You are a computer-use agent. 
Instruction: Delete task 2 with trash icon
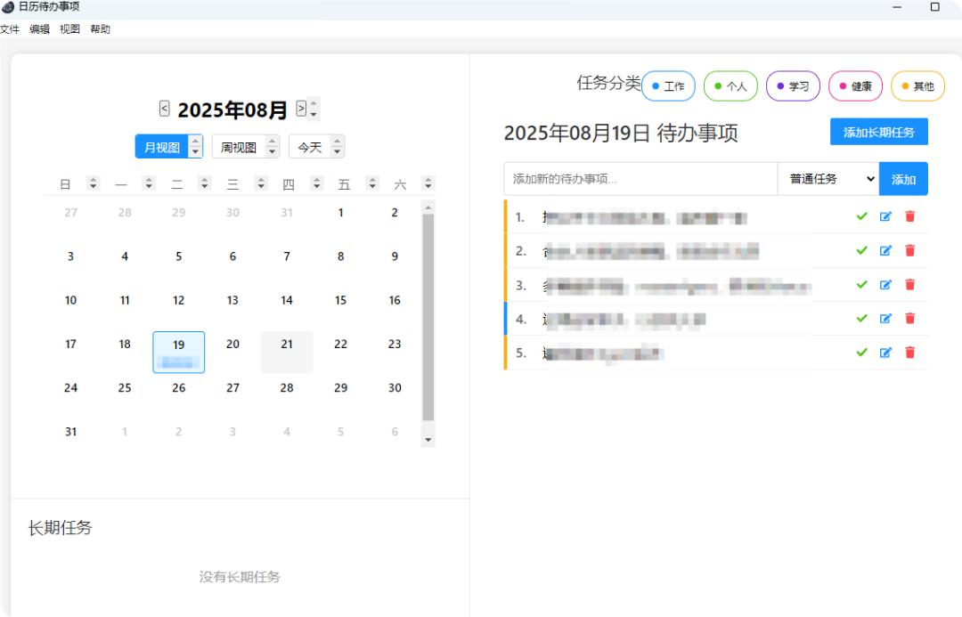909,250
